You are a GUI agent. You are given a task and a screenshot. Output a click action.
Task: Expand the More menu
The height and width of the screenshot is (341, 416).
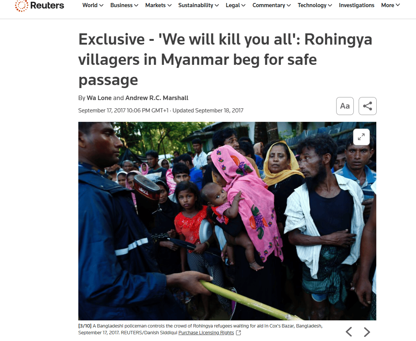tap(391, 5)
